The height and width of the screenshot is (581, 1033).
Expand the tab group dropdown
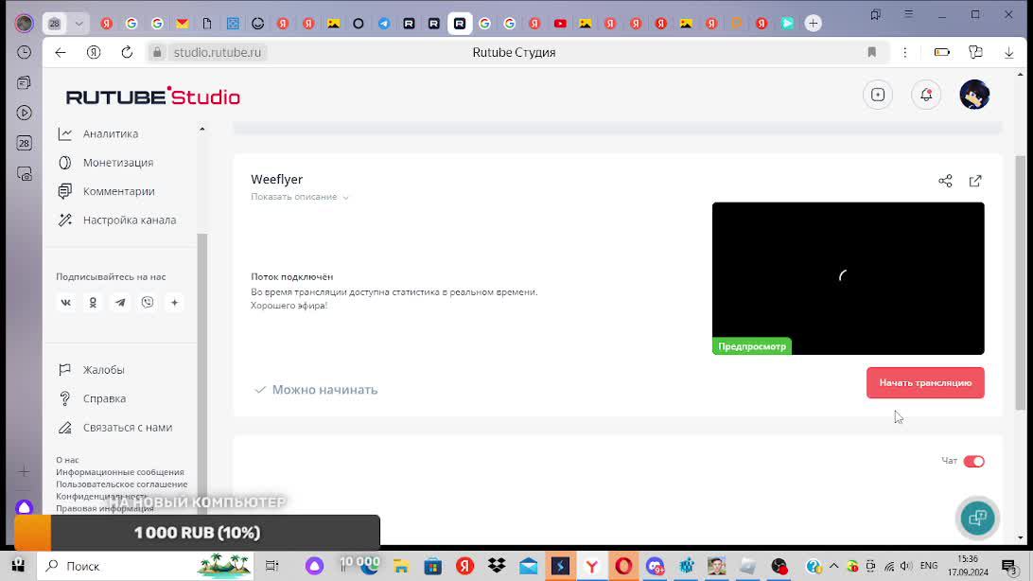(x=79, y=24)
